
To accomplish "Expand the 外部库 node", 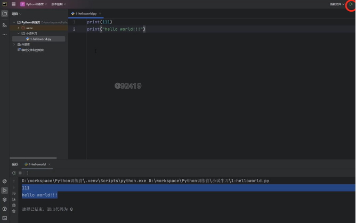I will click(x=14, y=44).
